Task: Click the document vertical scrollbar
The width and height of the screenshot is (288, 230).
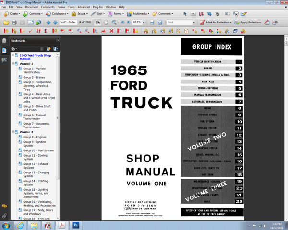Action: [x=286, y=43]
